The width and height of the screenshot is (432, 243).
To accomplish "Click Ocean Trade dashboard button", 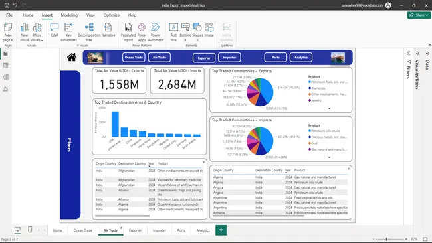I will [134, 58].
